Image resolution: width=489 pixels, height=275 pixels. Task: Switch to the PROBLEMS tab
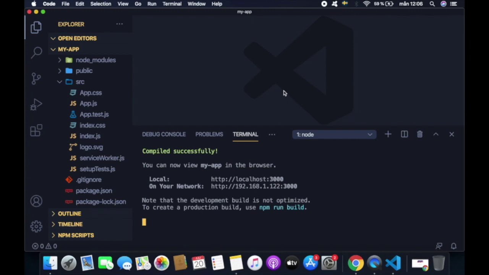tap(209, 134)
